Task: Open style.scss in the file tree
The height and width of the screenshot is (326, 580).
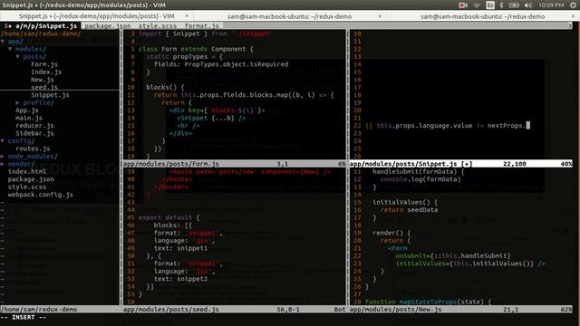Action: [27, 187]
